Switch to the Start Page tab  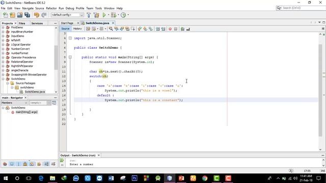pyautogui.click(x=67, y=23)
